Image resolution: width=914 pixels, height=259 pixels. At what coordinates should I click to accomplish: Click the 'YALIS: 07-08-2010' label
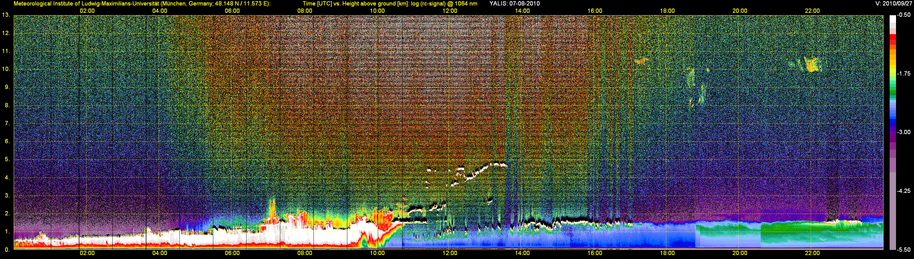pyautogui.click(x=515, y=4)
